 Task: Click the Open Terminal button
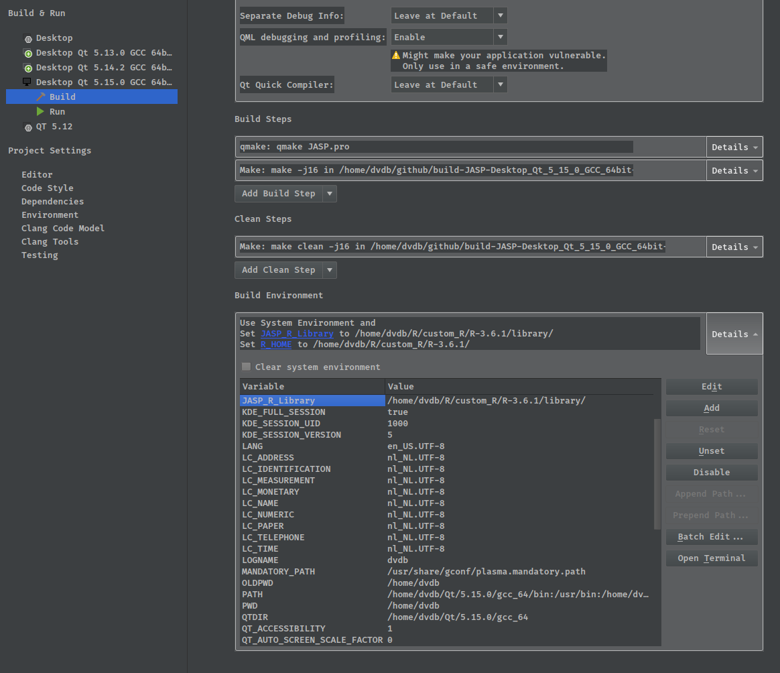pos(711,558)
